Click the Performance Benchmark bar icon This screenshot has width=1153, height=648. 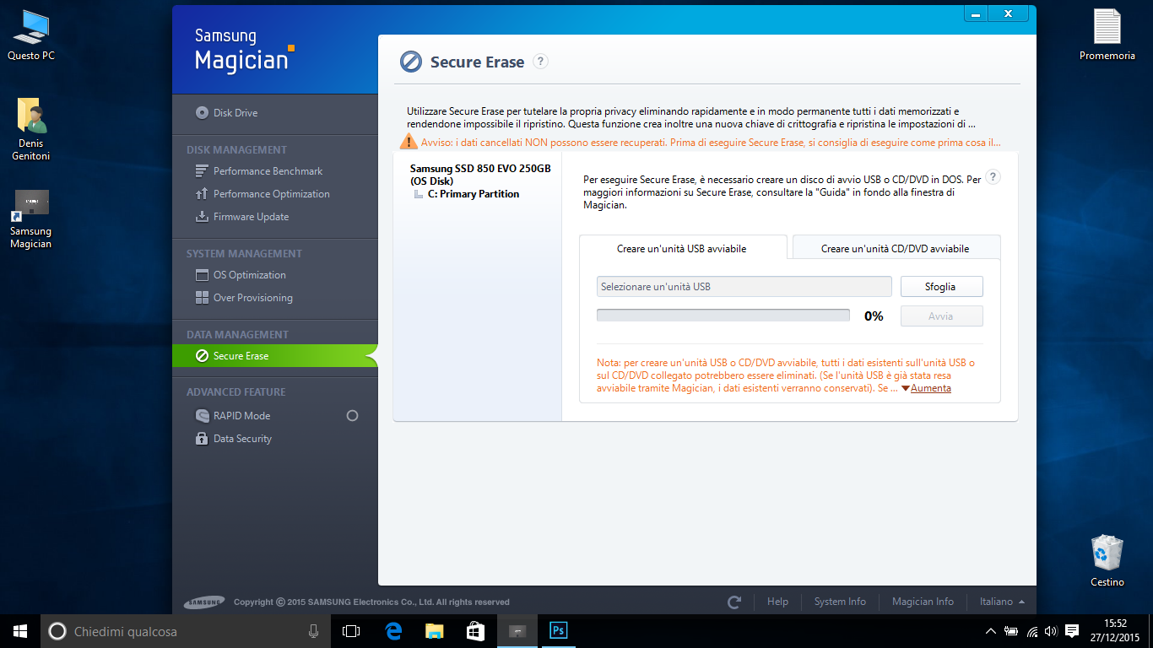coord(202,171)
